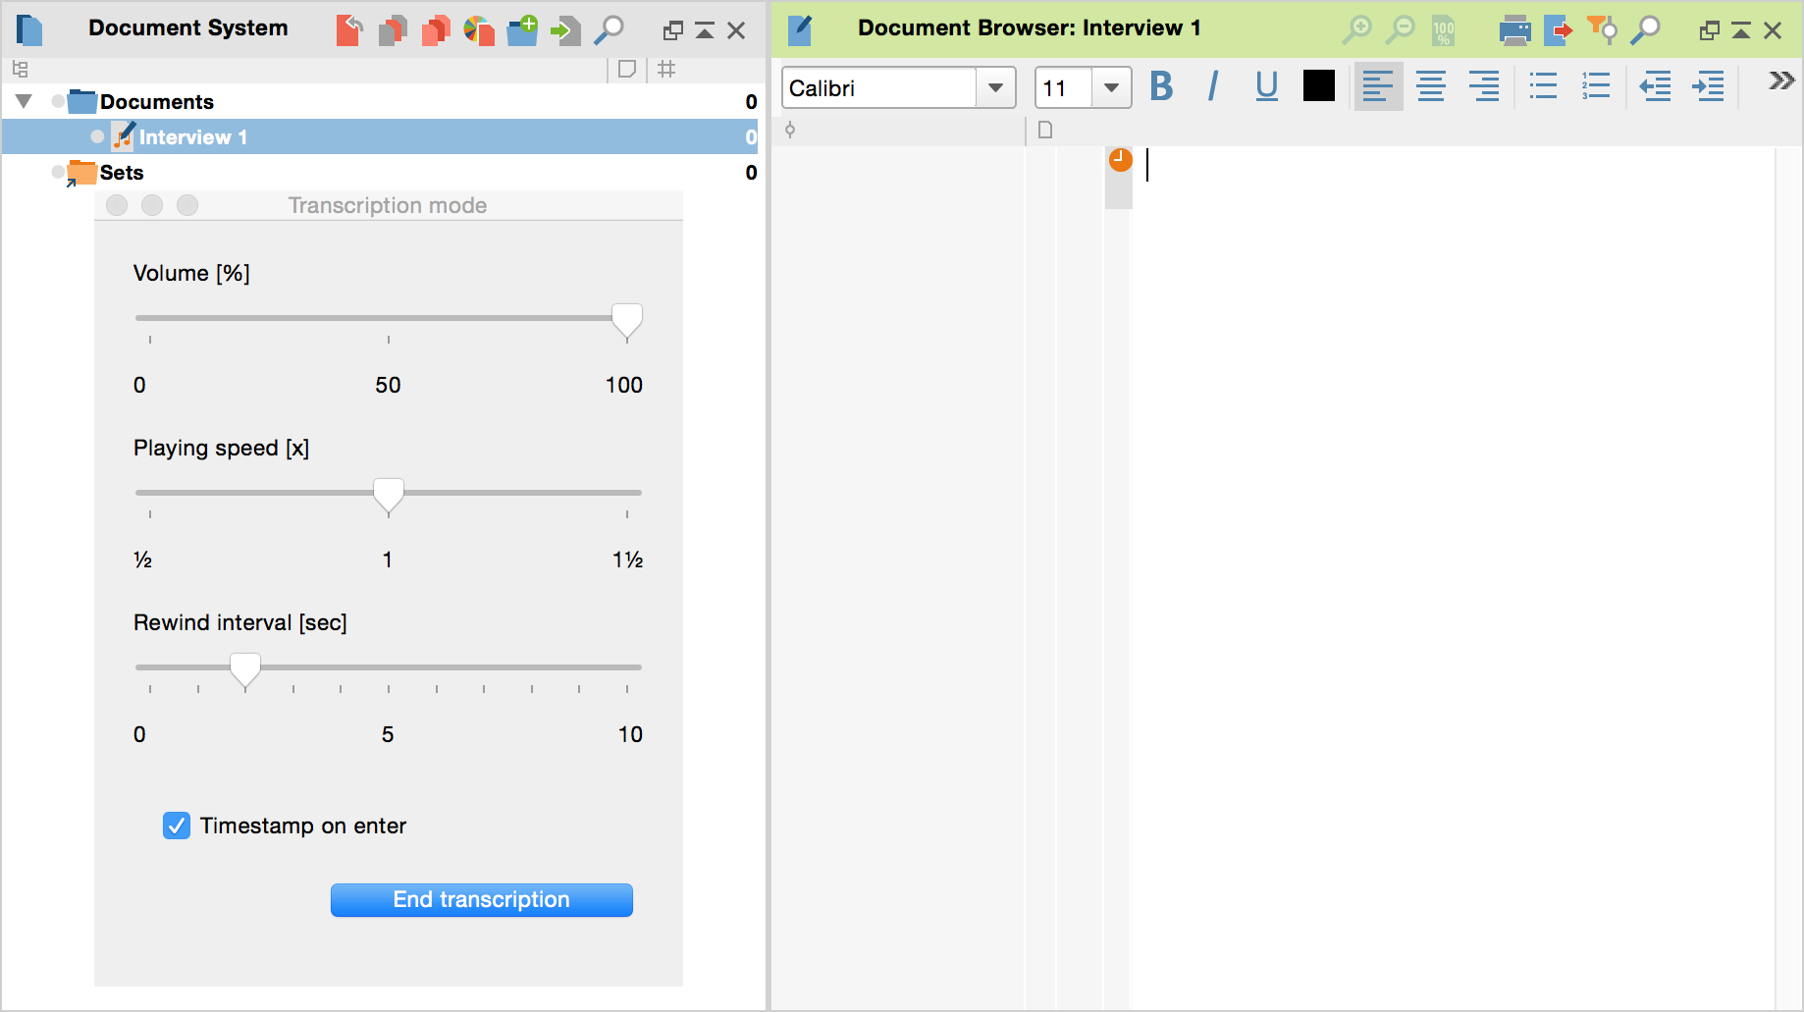Toggle activation circle for Interview 1

pyautogui.click(x=96, y=136)
